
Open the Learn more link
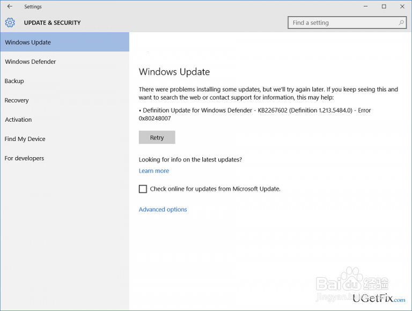click(154, 171)
